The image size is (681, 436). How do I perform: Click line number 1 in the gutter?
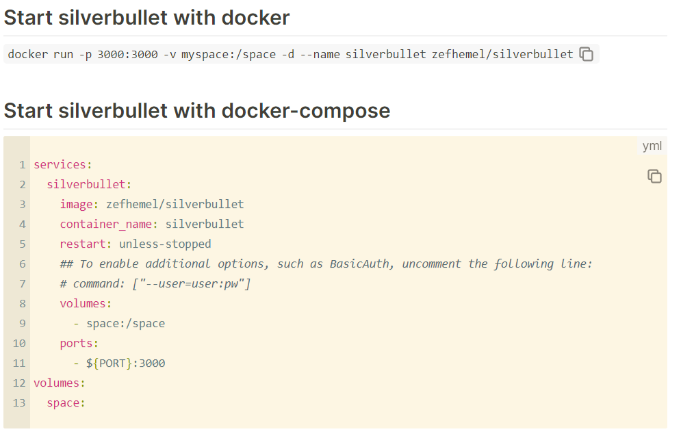pos(22,164)
